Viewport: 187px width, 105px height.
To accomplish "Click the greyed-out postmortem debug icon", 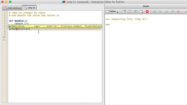I will pyautogui.click(x=155, y=12).
